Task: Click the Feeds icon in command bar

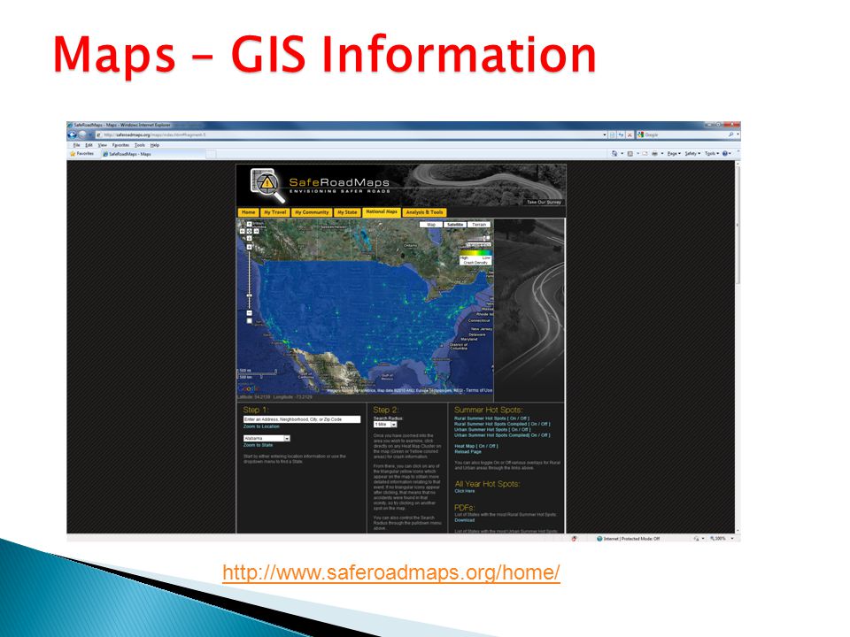Action: [x=630, y=154]
